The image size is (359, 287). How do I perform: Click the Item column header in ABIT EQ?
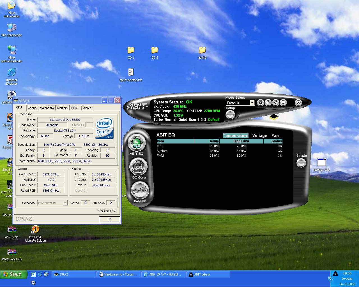click(x=175, y=141)
